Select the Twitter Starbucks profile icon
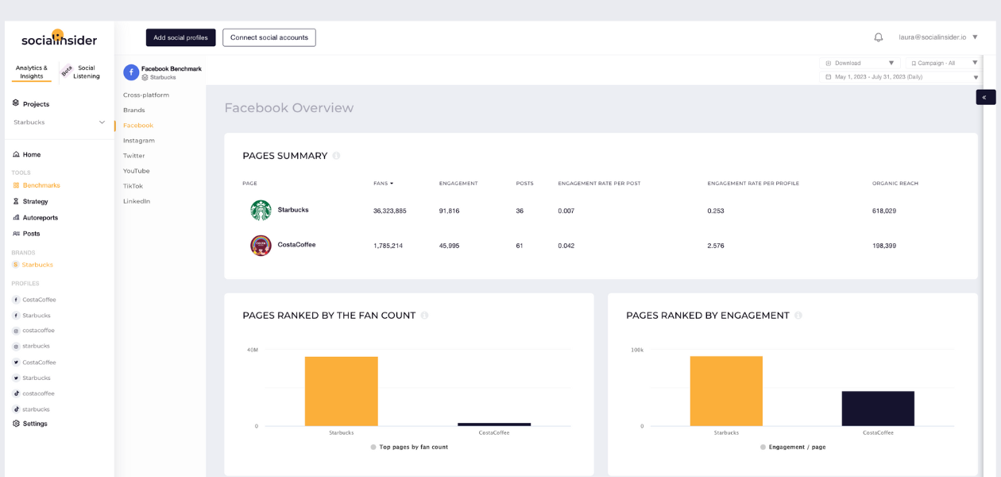The height and width of the screenshot is (477, 1001). [16, 378]
